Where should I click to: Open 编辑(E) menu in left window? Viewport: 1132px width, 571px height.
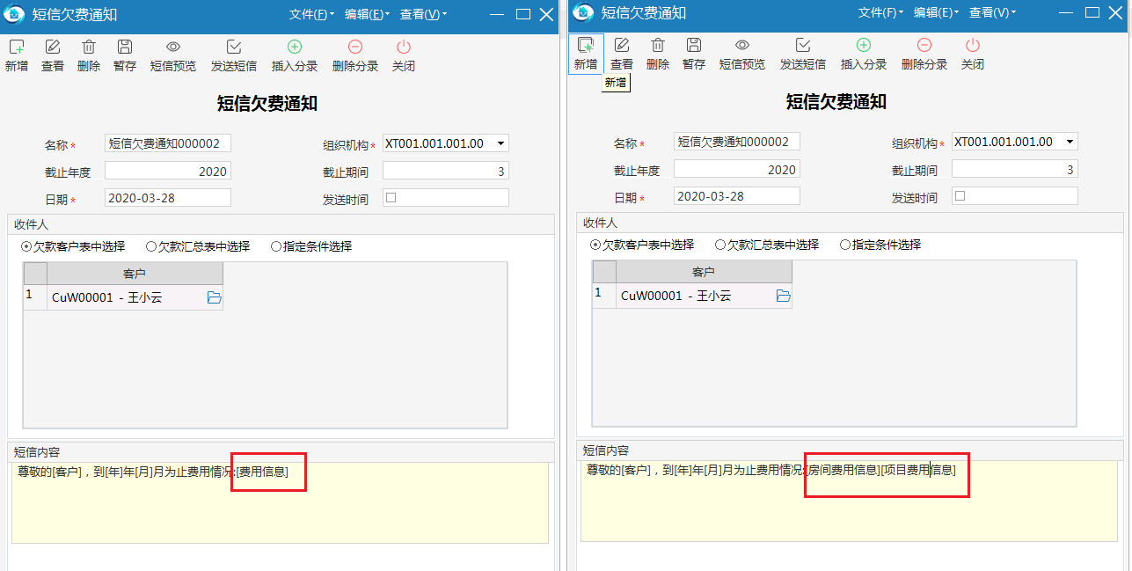coord(368,14)
